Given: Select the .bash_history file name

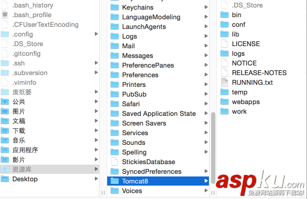Looking at the screenshot, I should (x=33, y=5).
